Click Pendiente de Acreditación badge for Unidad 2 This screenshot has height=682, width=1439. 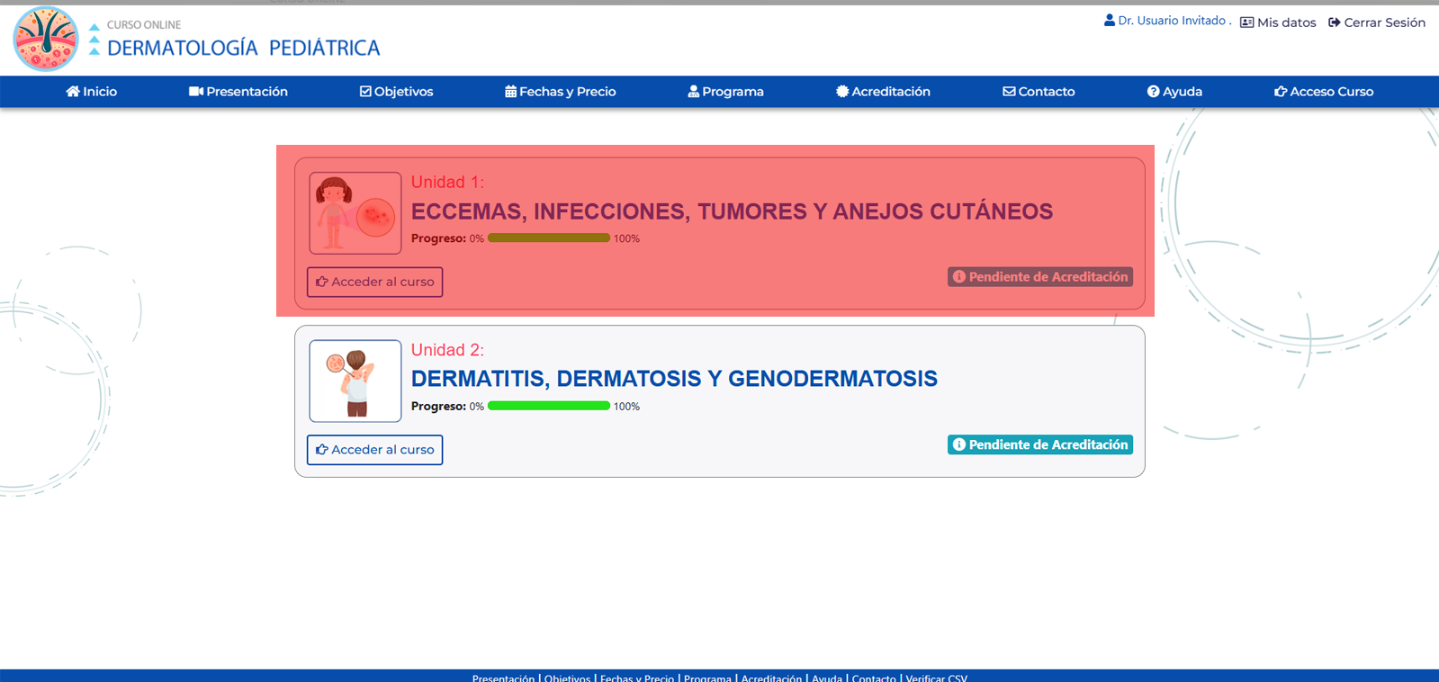(1039, 444)
